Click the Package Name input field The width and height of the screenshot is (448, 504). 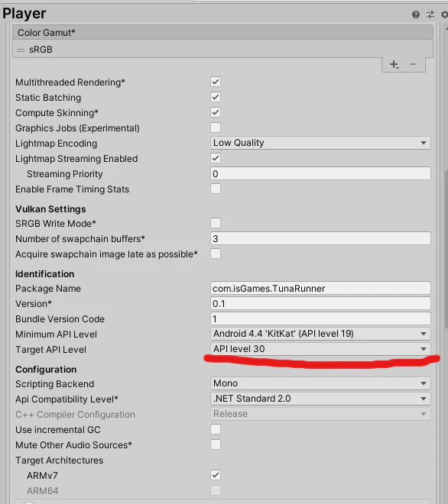click(320, 289)
